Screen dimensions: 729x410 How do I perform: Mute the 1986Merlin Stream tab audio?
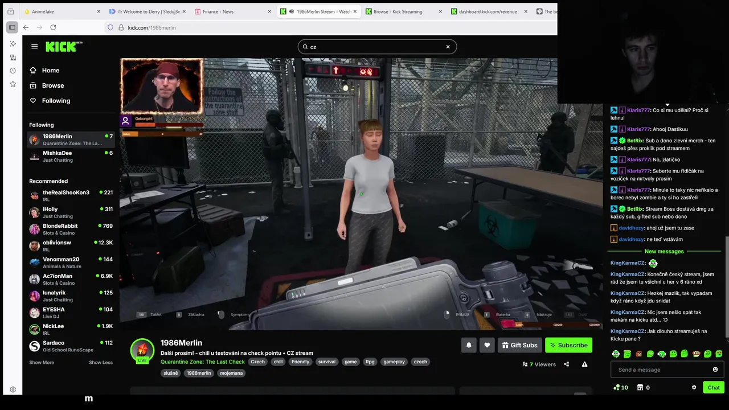click(x=291, y=11)
